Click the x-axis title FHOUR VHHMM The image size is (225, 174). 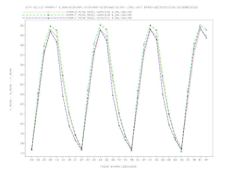point(118,167)
